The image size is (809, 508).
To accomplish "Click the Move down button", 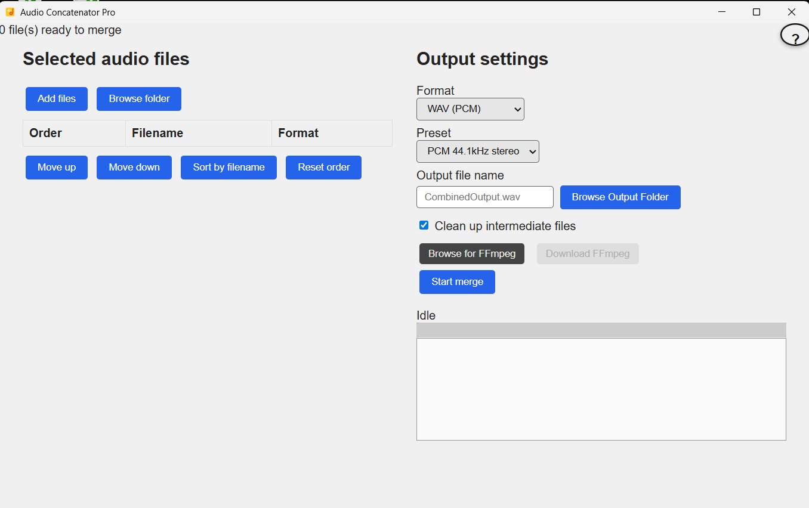I will click(134, 168).
